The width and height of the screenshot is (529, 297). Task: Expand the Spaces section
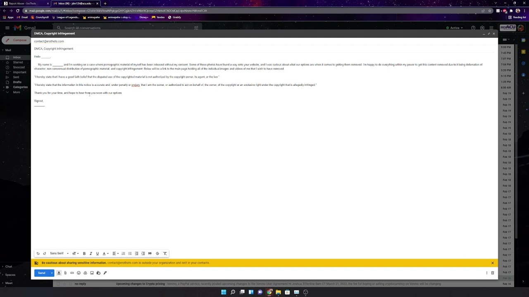click(3, 275)
